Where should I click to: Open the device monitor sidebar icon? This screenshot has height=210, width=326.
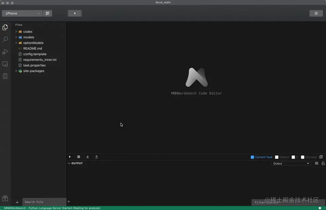point(5,64)
